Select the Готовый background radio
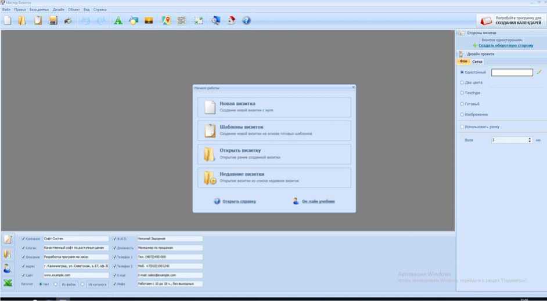 click(462, 104)
